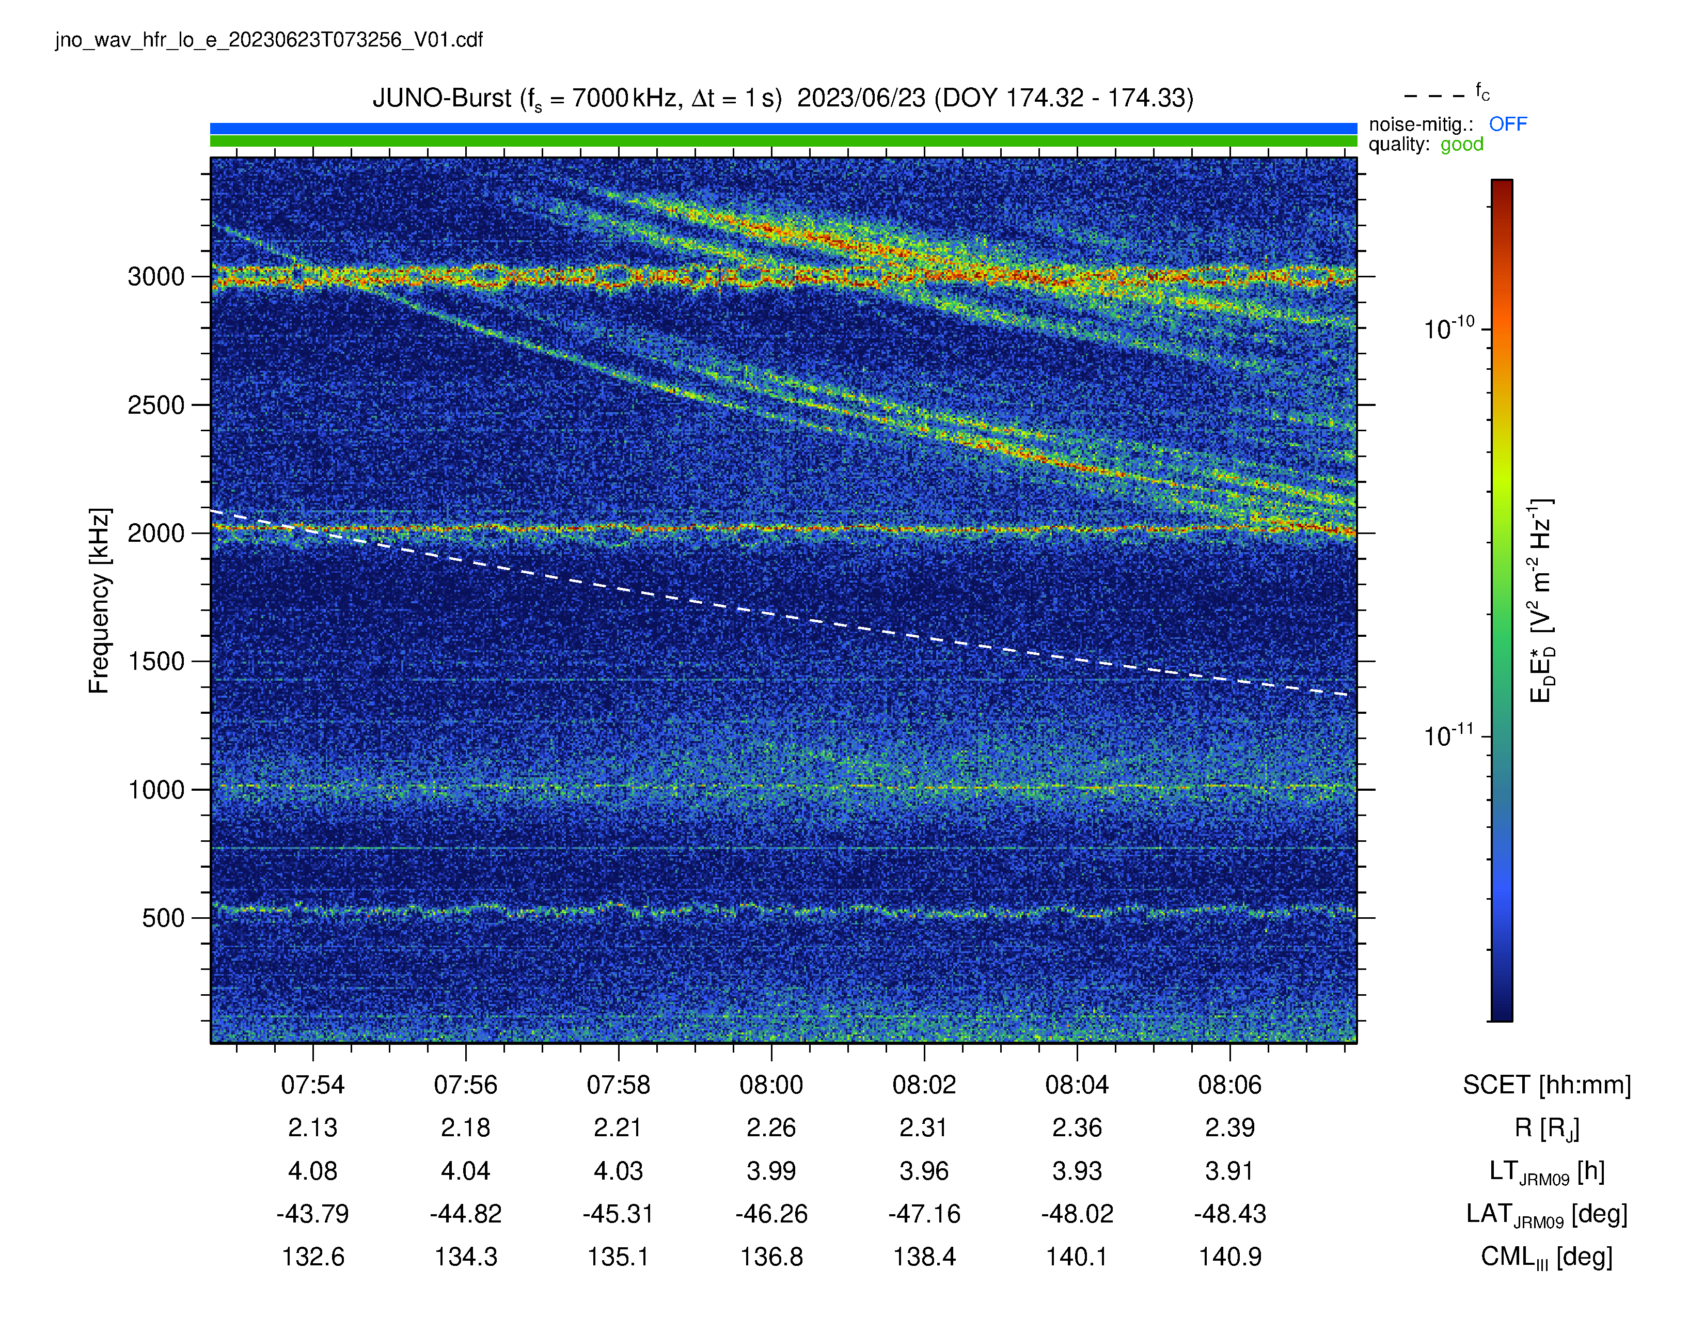Click the SCET [hh:mm] row label

pyautogui.click(x=1547, y=1085)
